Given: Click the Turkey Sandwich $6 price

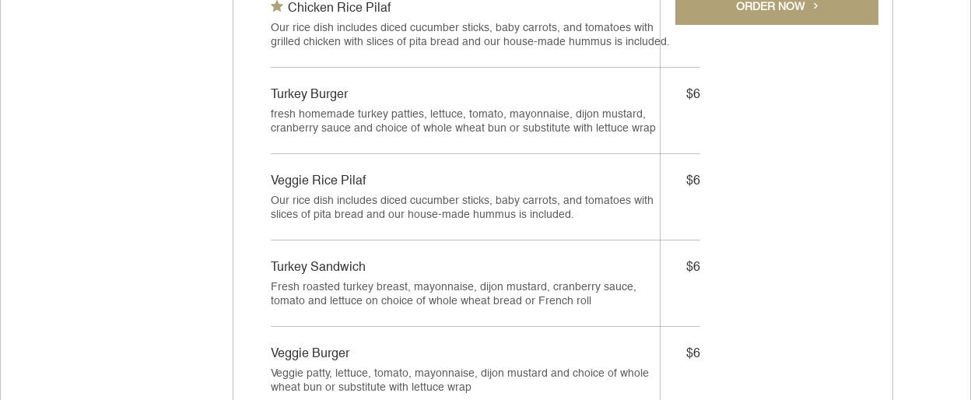Looking at the screenshot, I should [x=692, y=267].
